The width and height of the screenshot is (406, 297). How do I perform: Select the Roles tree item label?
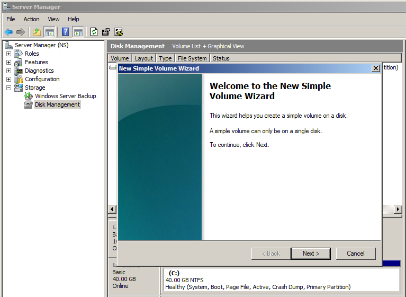pyautogui.click(x=32, y=54)
